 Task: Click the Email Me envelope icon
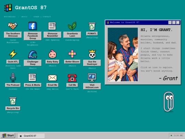tap(52, 78)
